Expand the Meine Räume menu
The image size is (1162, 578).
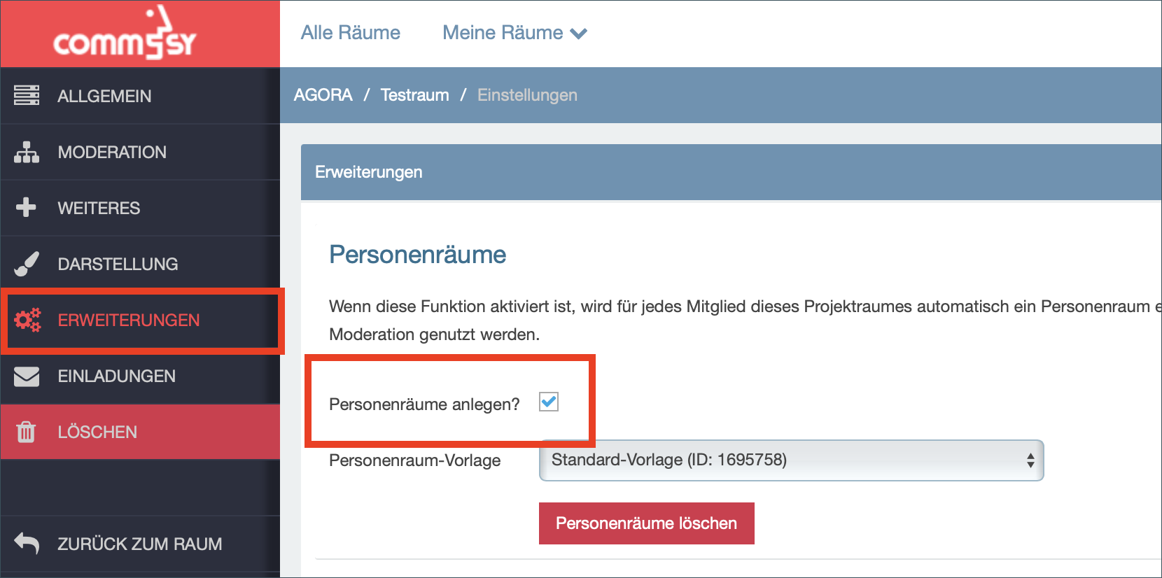click(x=514, y=33)
